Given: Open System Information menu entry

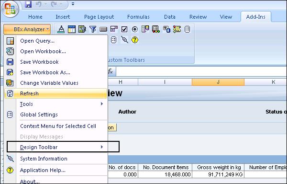Looking at the screenshot, I should (55, 159).
